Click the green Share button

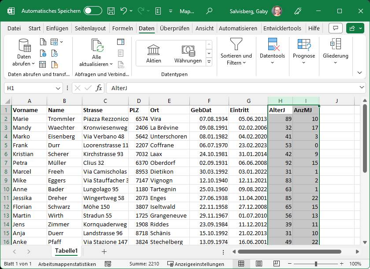tap(355, 28)
